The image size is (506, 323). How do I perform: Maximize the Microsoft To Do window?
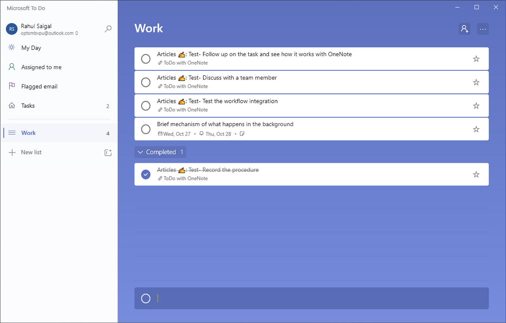tap(476, 7)
